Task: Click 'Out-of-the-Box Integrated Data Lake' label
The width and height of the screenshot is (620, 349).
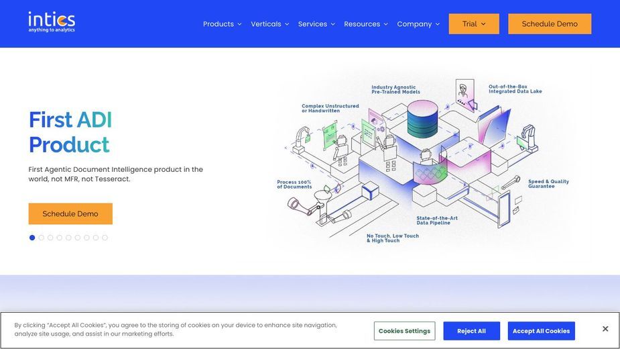Action: [x=515, y=89]
